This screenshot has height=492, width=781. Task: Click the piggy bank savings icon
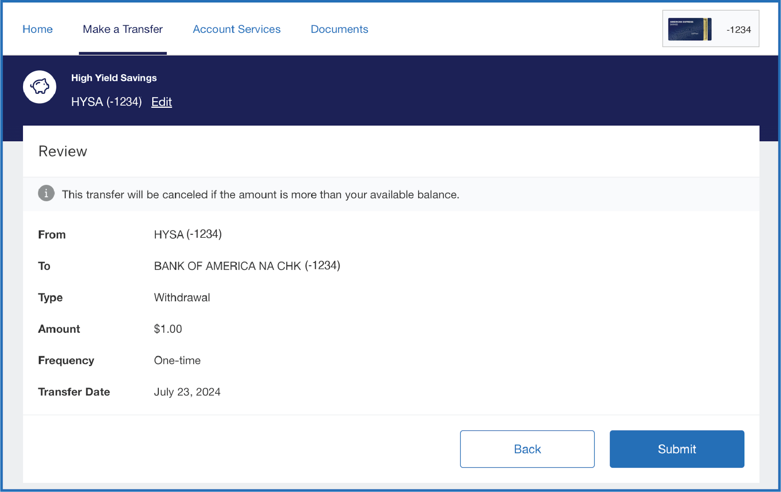[40, 87]
